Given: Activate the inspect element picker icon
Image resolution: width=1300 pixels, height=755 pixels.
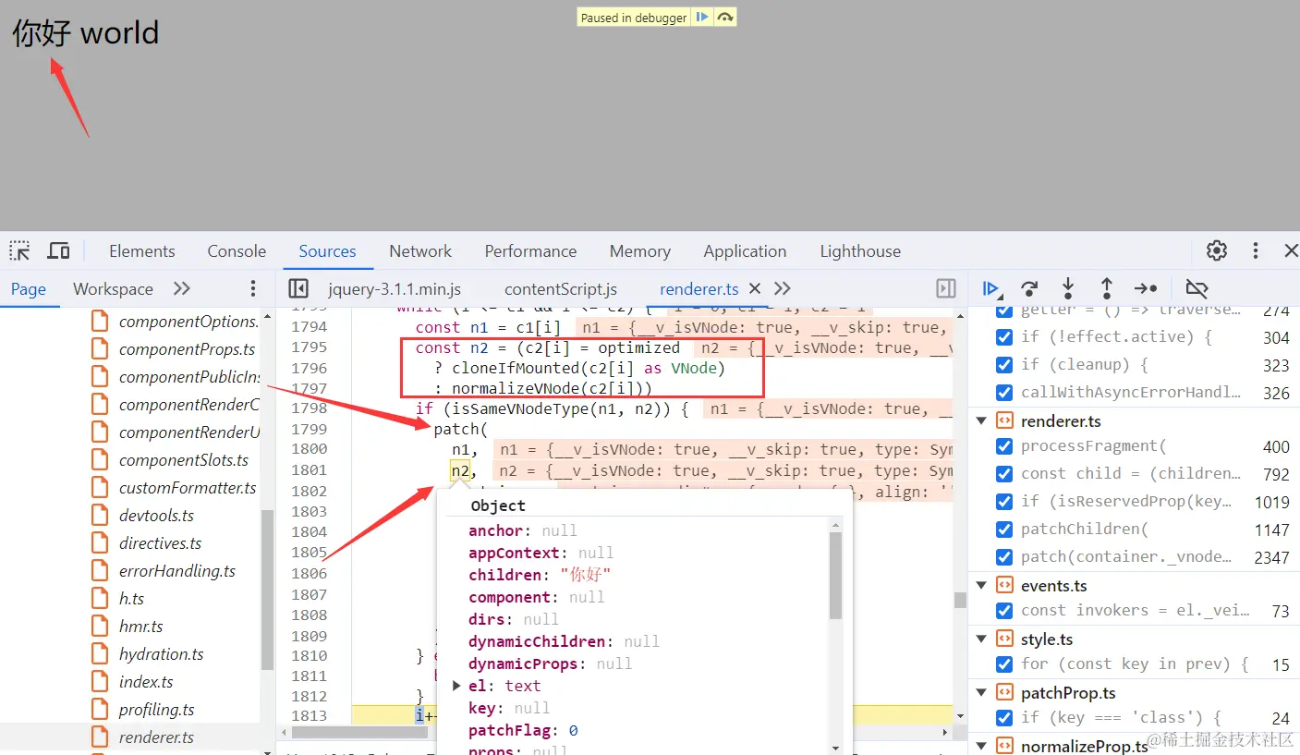Looking at the screenshot, I should (19, 250).
